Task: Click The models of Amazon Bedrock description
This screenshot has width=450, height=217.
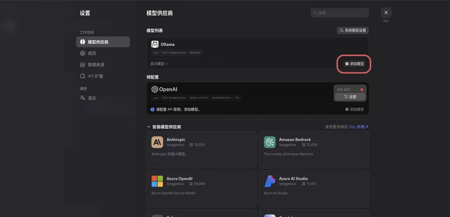Action: 288,154
